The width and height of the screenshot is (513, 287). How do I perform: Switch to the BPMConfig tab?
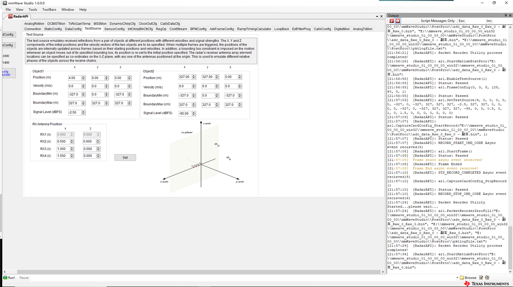[199, 29]
